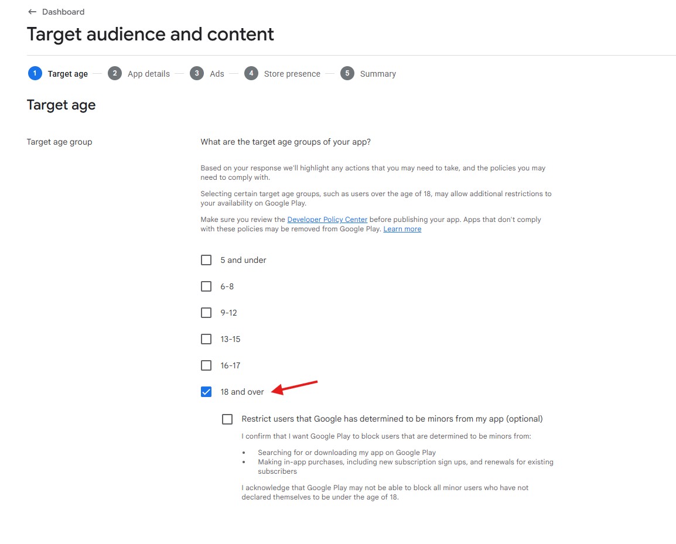Image resolution: width=676 pixels, height=544 pixels.
Task: Check the "5 and under" age group
Action: click(206, 260)
